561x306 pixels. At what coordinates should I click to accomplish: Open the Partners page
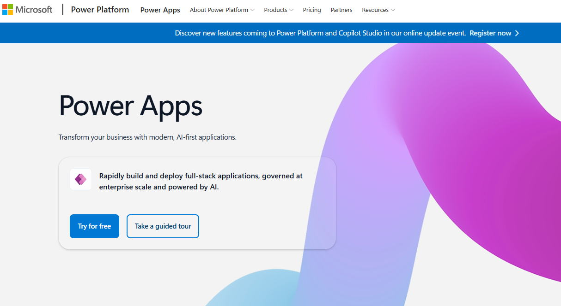click(341, 10)
